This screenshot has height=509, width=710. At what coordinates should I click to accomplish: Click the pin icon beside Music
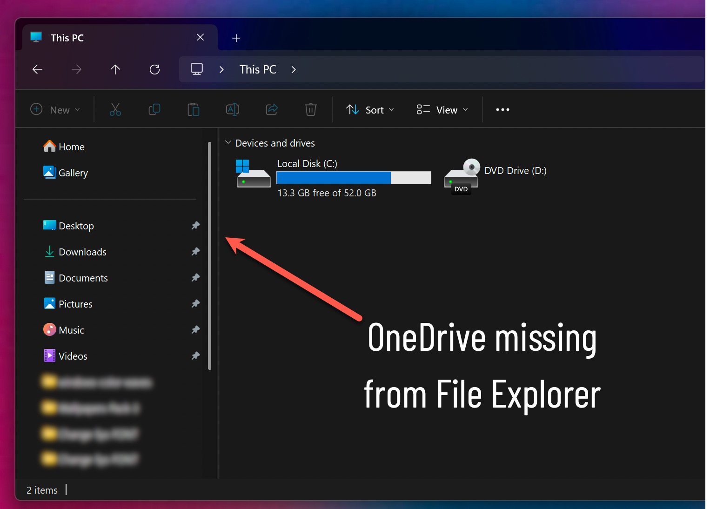tap(196, 330)
